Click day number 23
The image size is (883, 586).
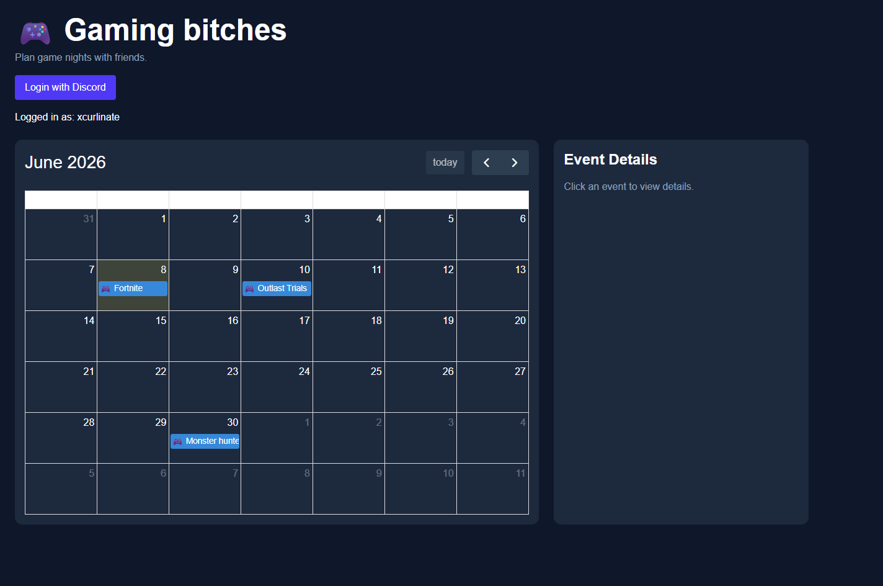pyautogui.click(x=233, y=371)
